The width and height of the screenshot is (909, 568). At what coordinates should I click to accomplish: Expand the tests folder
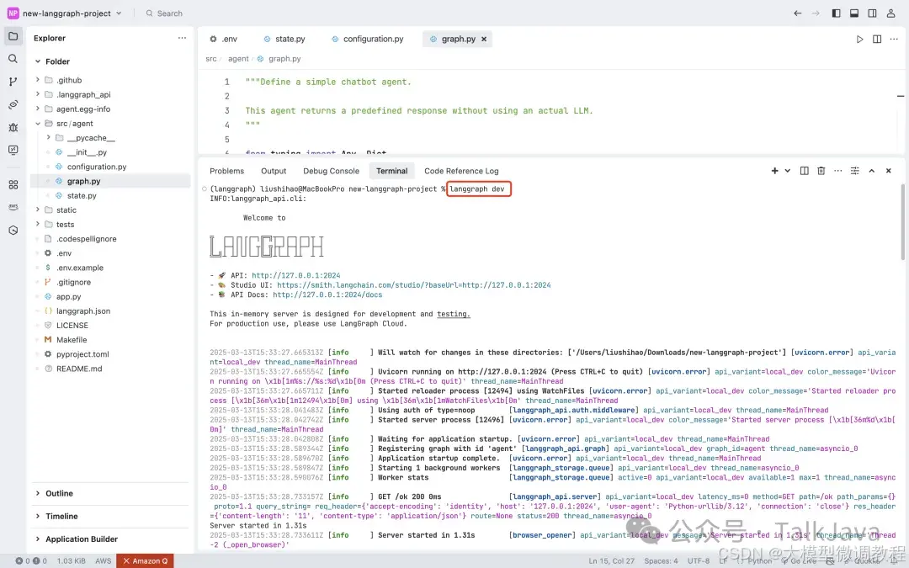38,224
